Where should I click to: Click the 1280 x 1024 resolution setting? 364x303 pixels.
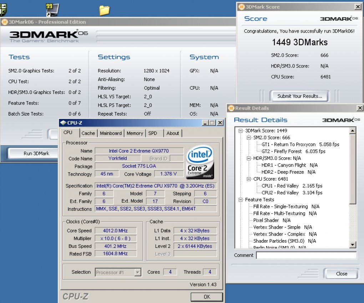click(x=156, y=71)
